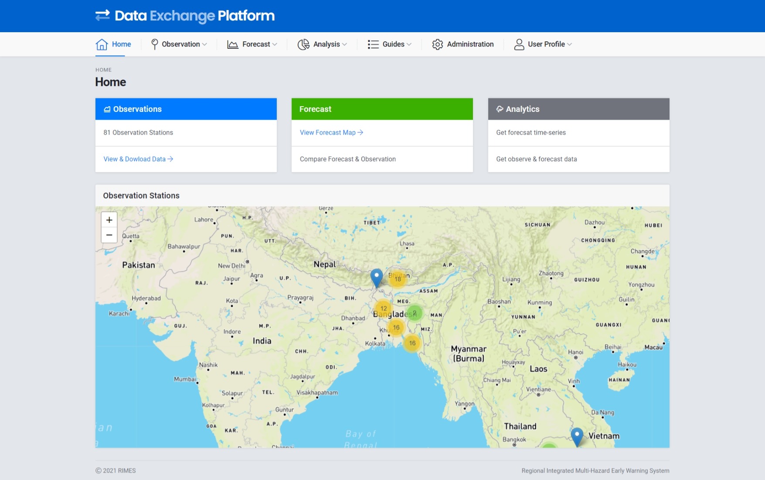This screenshot has height=480, width=765.
Task: Click the Observations card header icon
Action: tap(107, 109)
